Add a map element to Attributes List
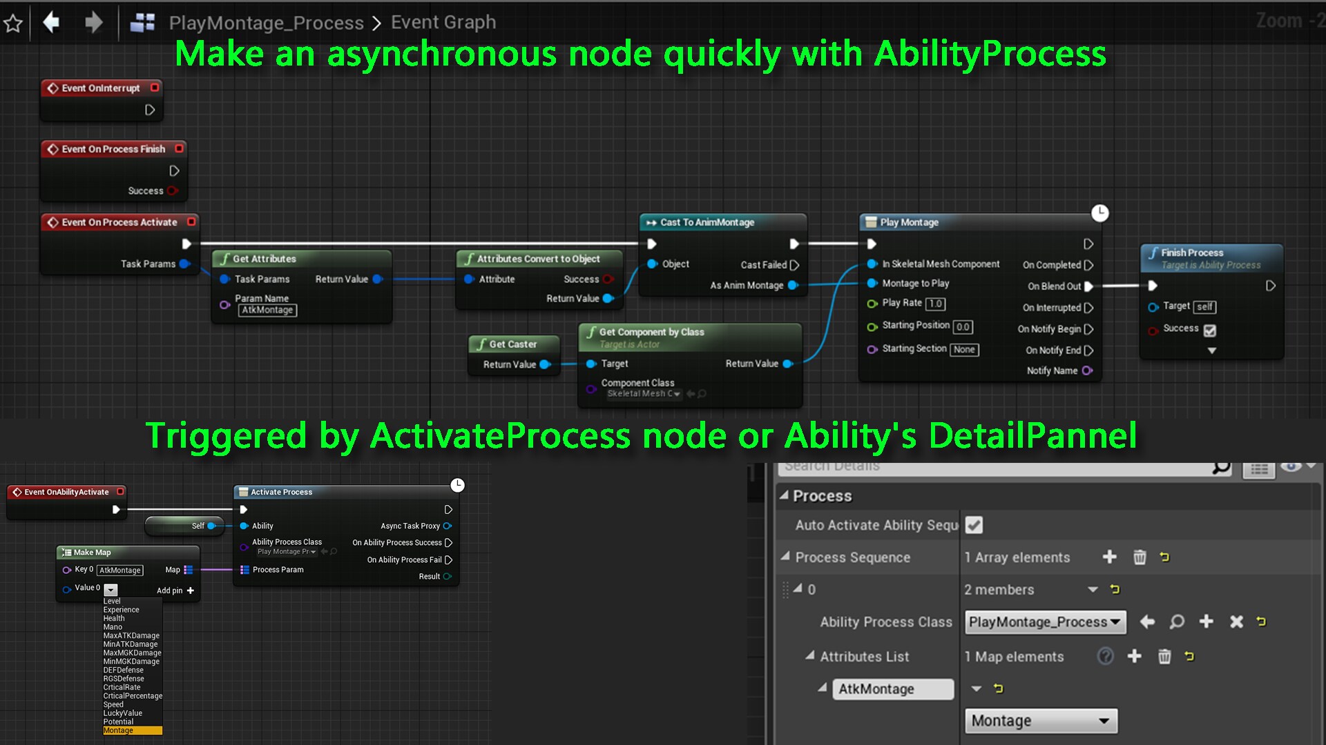 pos(1136,656)
